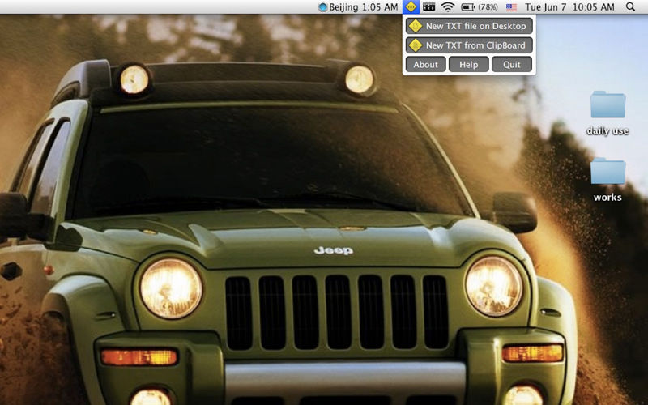Open Spotlight search magnifying glass

631,7
